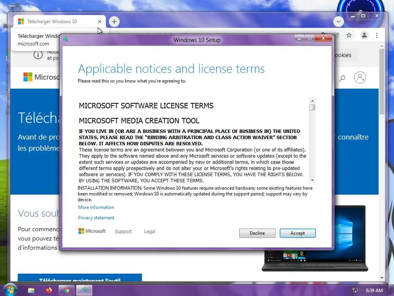Accept the Windows 10 license terms
The image size is (394, 296).
click(297, 233)
